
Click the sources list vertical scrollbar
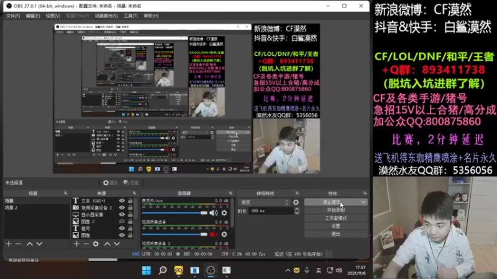136,209
